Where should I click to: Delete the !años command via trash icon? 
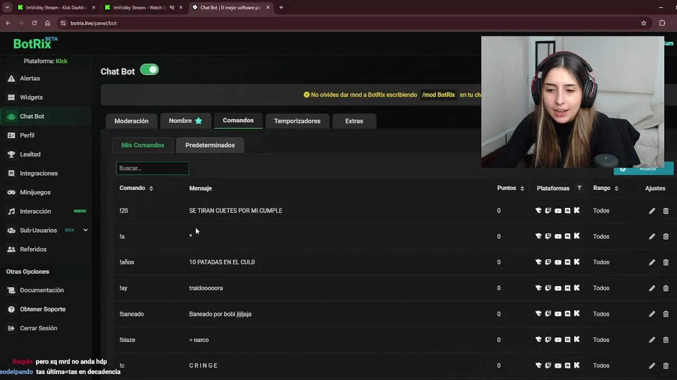[666, 262]
